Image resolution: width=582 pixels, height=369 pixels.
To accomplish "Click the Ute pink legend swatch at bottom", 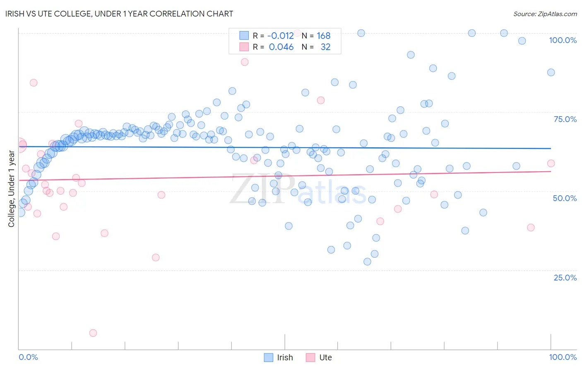I will [x=310, y=357].
